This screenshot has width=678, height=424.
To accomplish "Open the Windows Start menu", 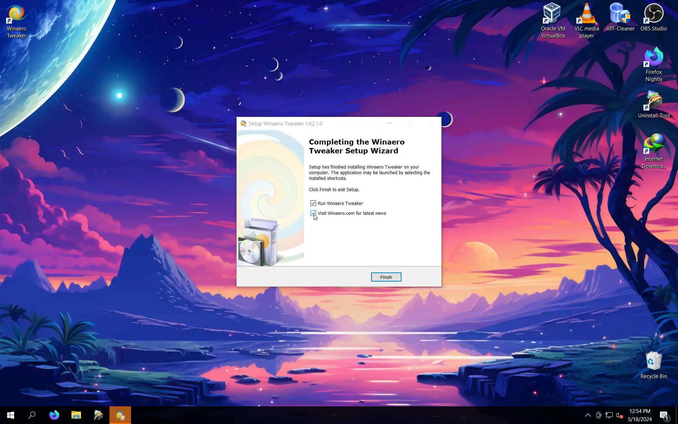I will pyautogui.click(x=11, y=415).
